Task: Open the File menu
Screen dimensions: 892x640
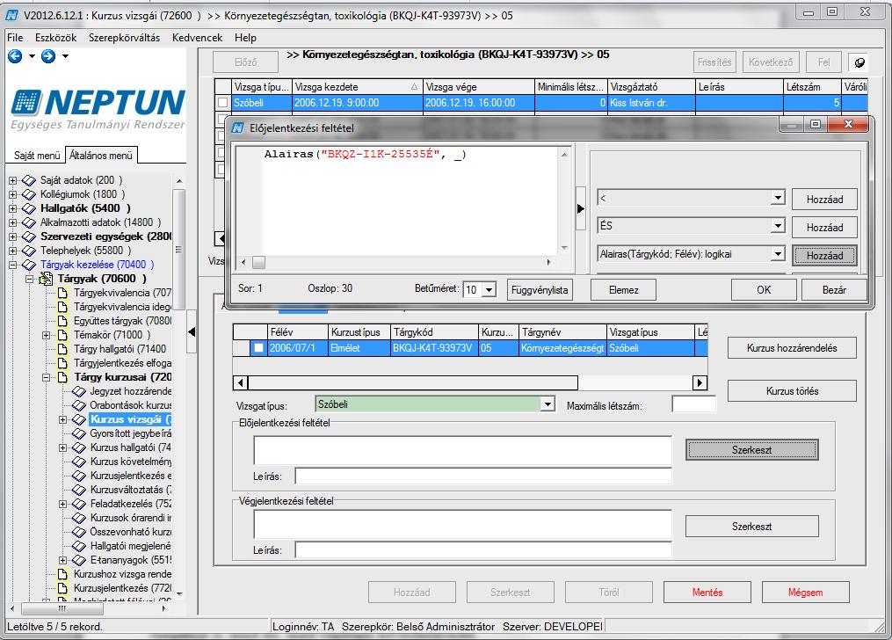Action: point(15,38)
